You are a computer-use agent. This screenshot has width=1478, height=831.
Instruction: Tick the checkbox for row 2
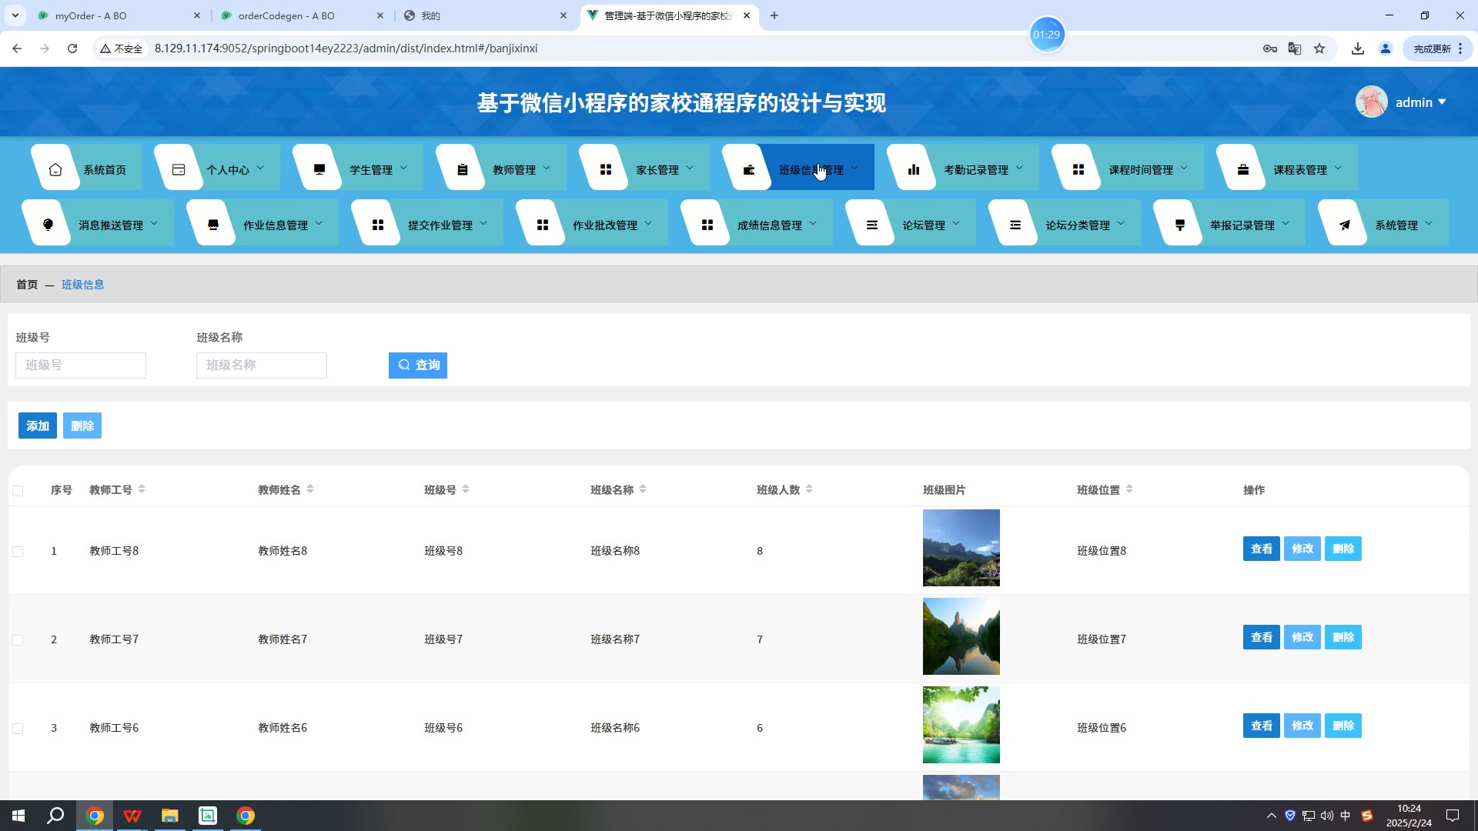click(18, 640)
